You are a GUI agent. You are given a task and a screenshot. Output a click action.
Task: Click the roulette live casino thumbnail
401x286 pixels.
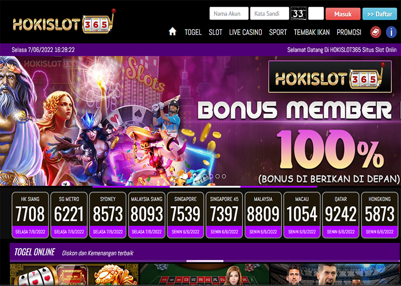click(205, 275)
